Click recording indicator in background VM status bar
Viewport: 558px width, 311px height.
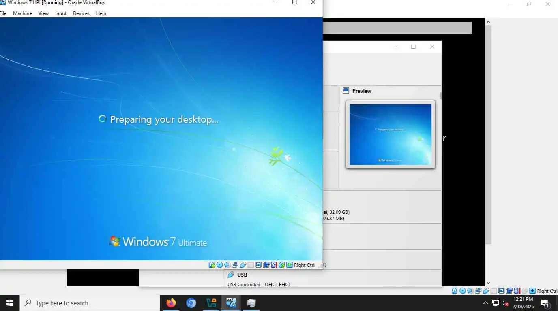point(509,291)
